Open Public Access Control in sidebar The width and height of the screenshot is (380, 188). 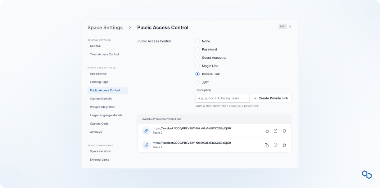108,90
